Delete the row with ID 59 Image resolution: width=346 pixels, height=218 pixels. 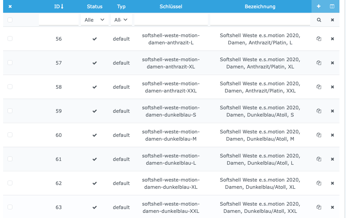[332, 111]
